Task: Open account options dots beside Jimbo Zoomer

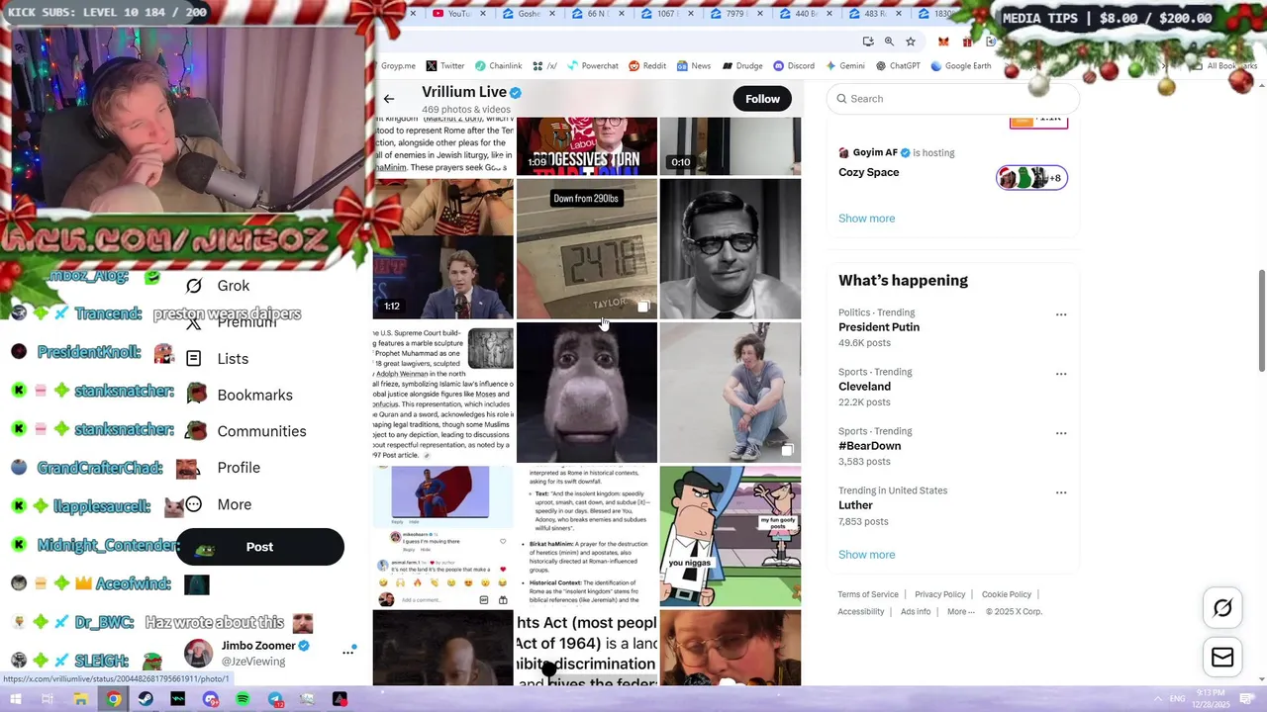Action: tap(347, 652)
